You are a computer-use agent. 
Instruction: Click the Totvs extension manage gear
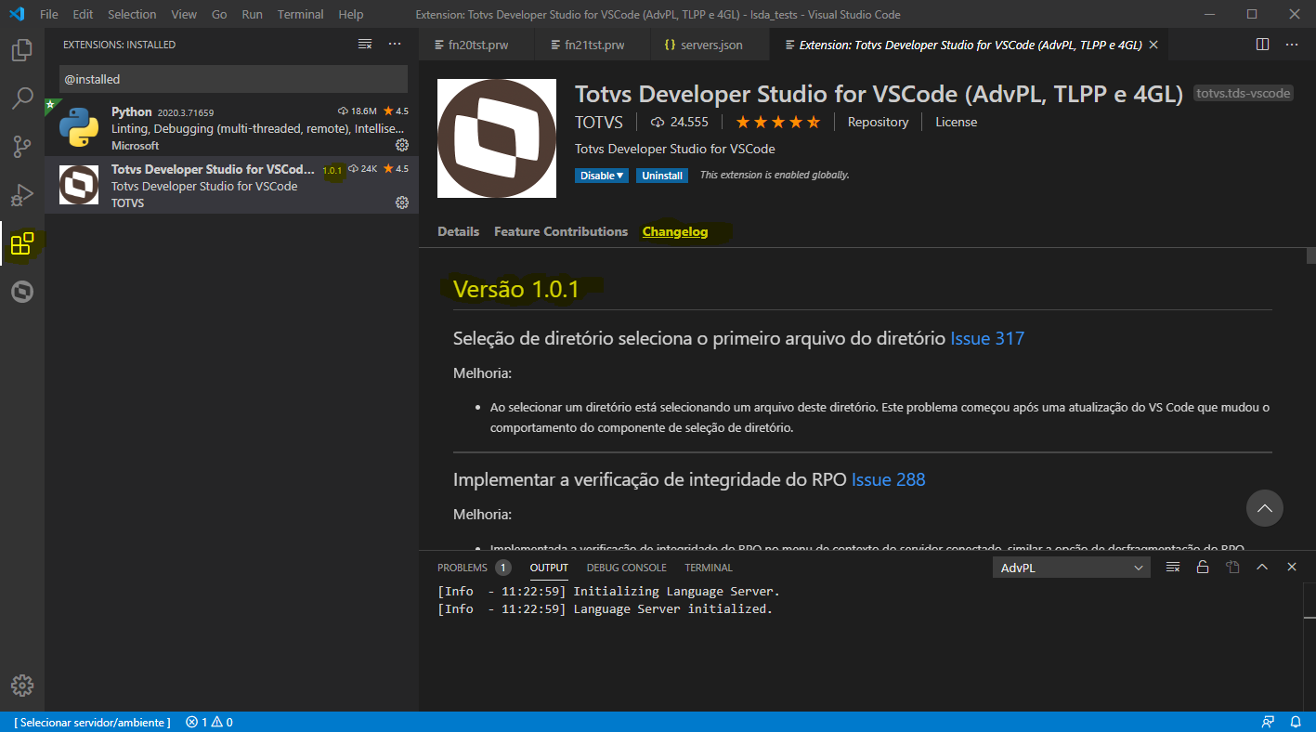coord(402,203)
